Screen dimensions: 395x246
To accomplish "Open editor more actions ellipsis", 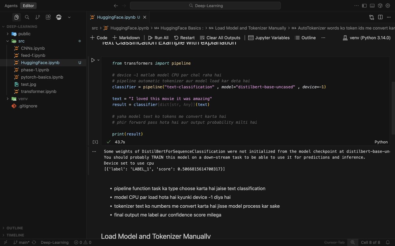I will click(389, 17).
